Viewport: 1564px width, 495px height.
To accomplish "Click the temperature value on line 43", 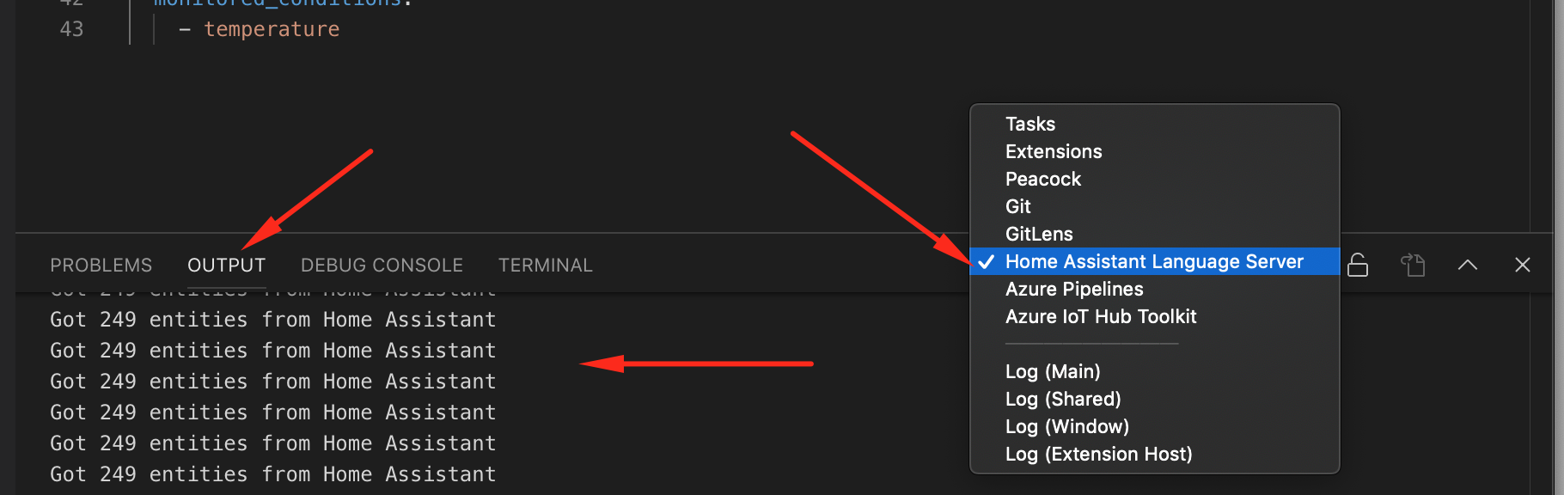I will point(272,28).
